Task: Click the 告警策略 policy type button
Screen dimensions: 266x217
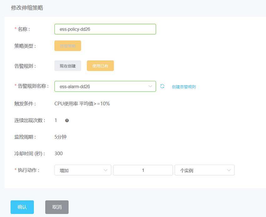Action: coord(68,46)
